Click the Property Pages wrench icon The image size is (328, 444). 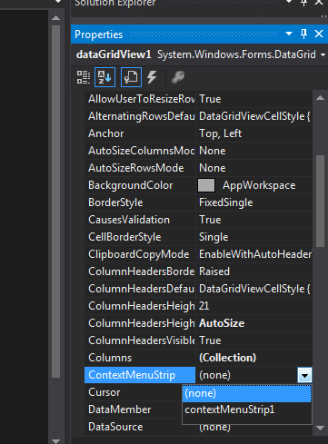(x=178, y=77)
